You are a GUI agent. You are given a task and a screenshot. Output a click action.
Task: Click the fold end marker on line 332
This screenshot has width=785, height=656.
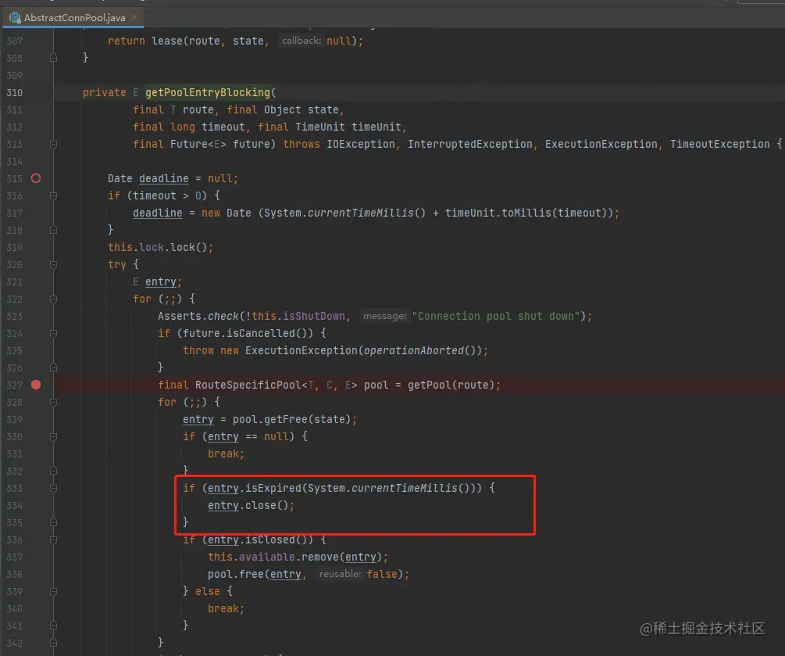pos(54,471)
